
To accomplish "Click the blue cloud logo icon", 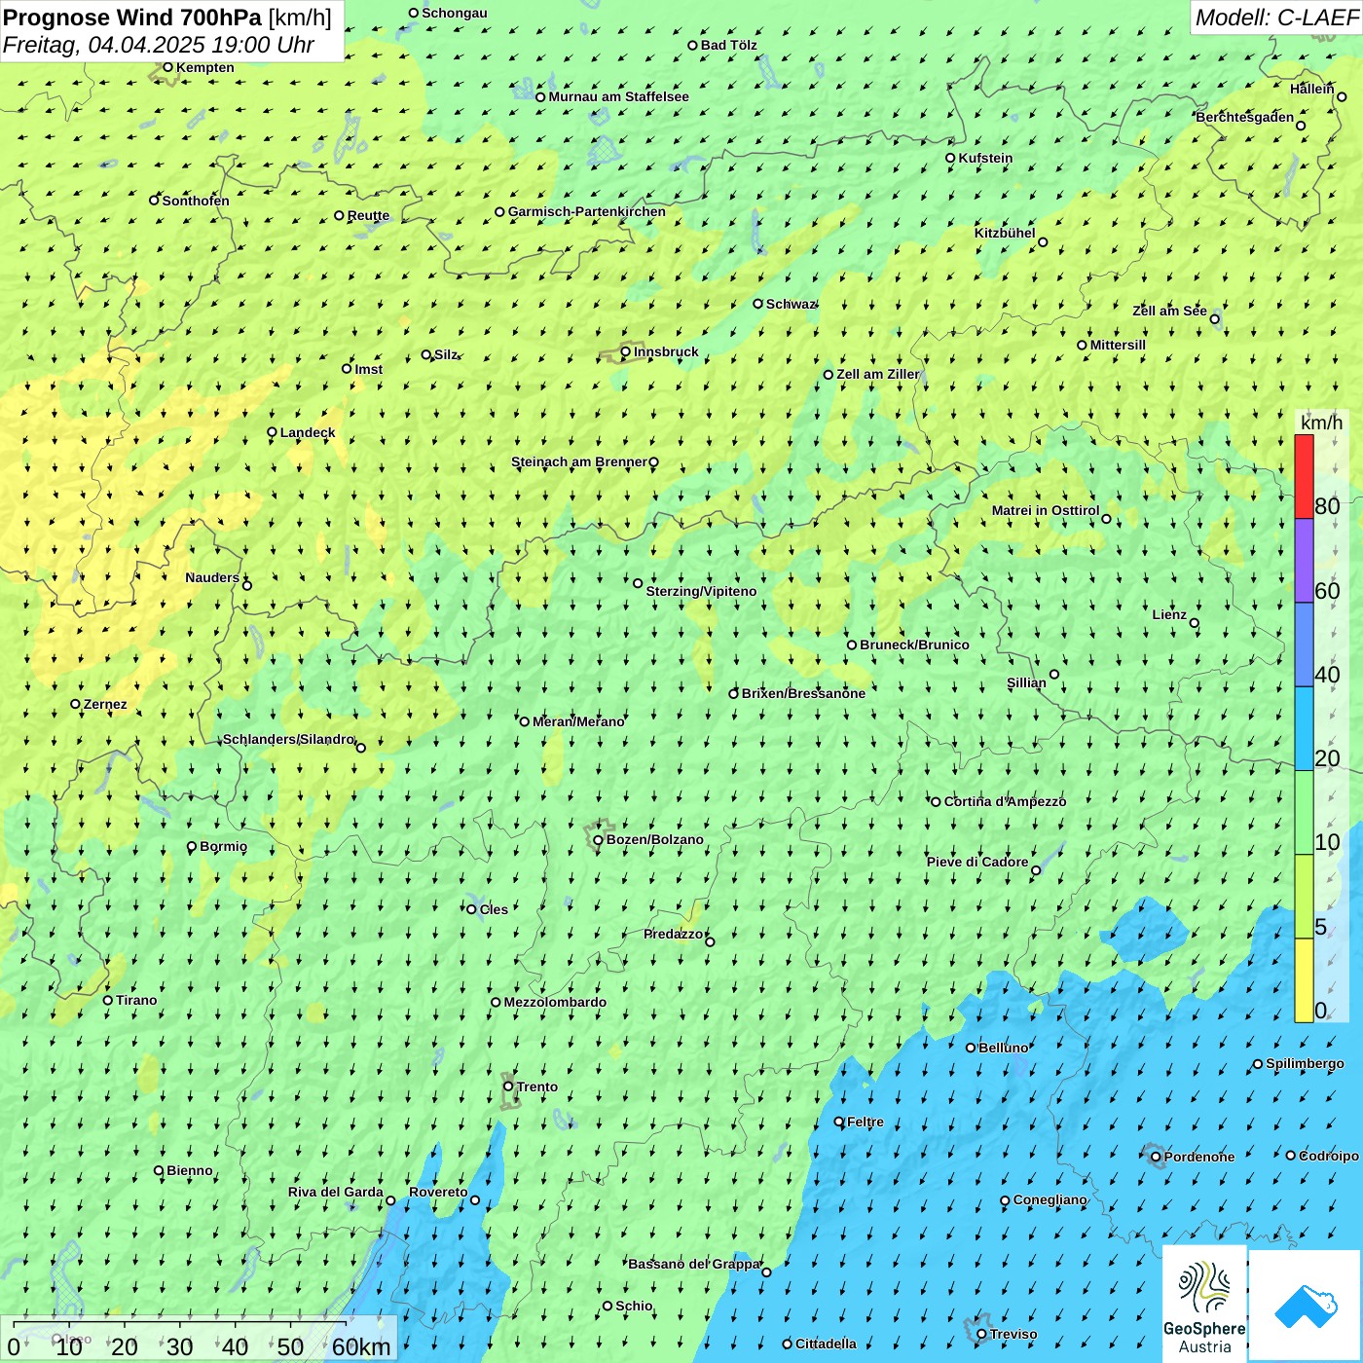I will point(1306,1306).
